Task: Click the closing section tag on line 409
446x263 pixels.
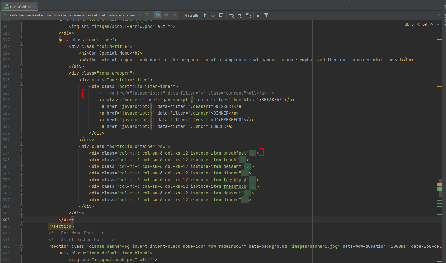Action: [61, 227]
